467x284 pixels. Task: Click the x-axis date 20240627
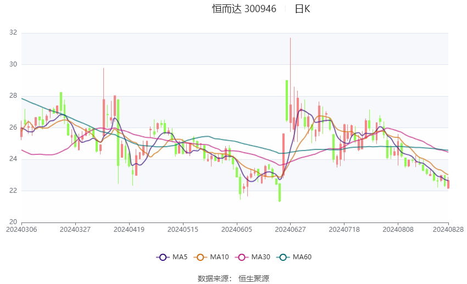[x=291, y=230]
